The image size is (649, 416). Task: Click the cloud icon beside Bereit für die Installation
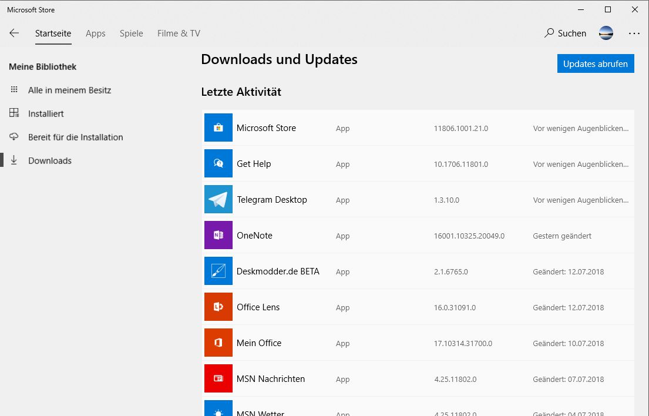point(14,136)
